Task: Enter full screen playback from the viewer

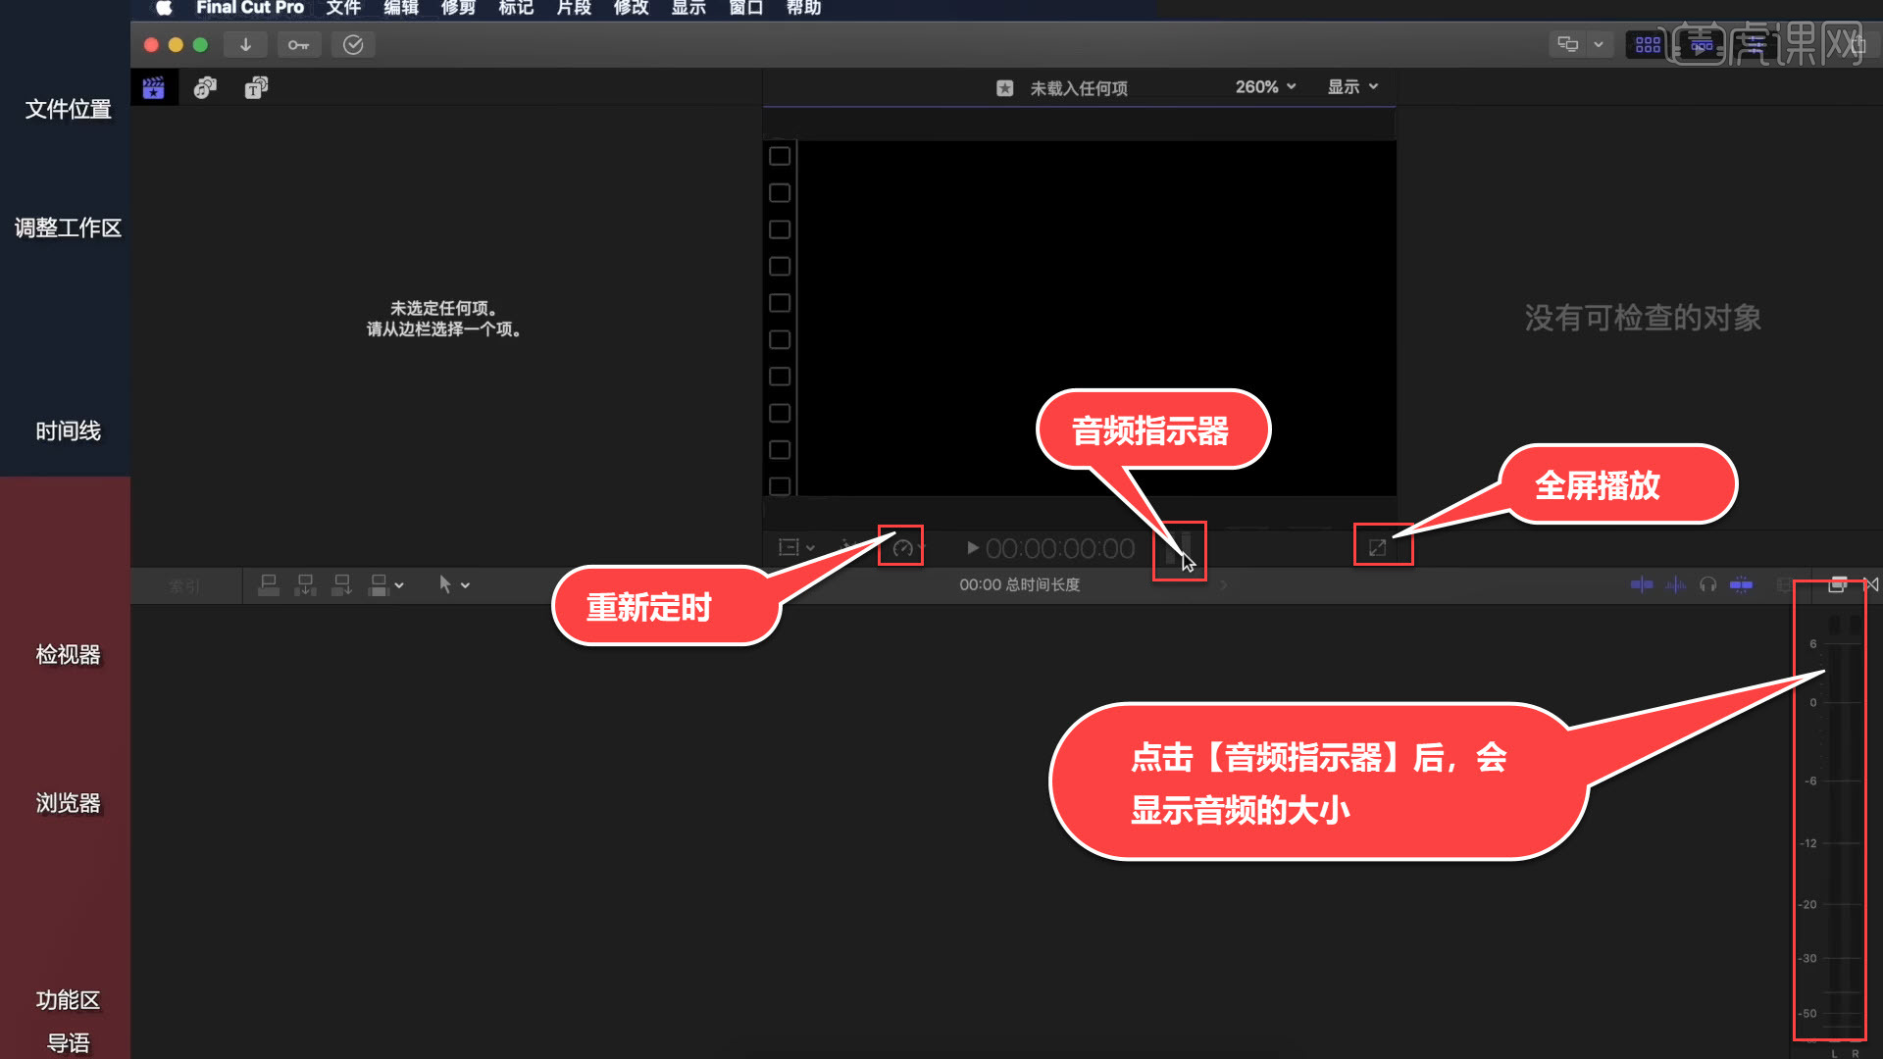Action: [1380, 547]
